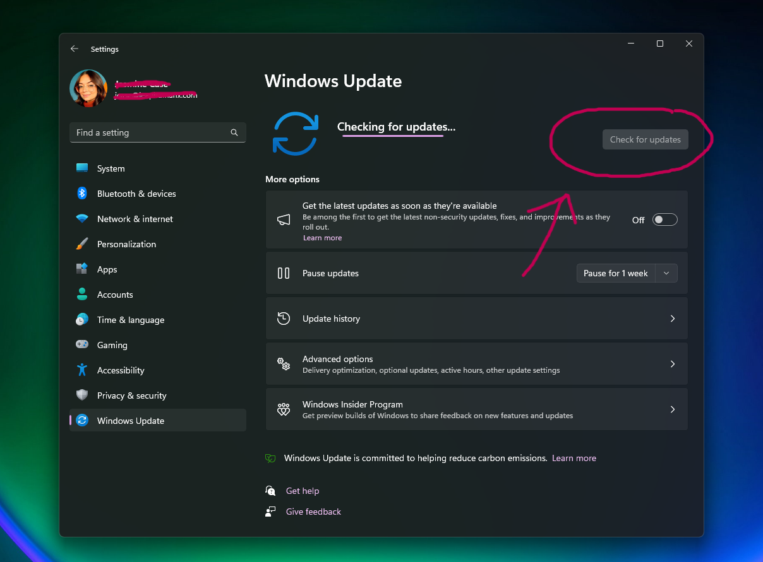Select Privacy & security
The height and width of the screenshot is (562, 763).
[158, 395]
